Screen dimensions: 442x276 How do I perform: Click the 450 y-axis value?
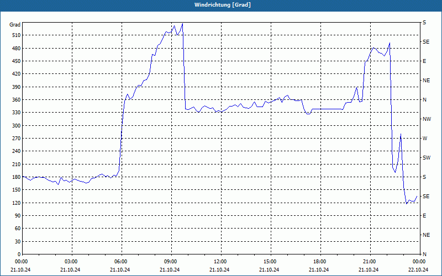(x=17, y=61)
